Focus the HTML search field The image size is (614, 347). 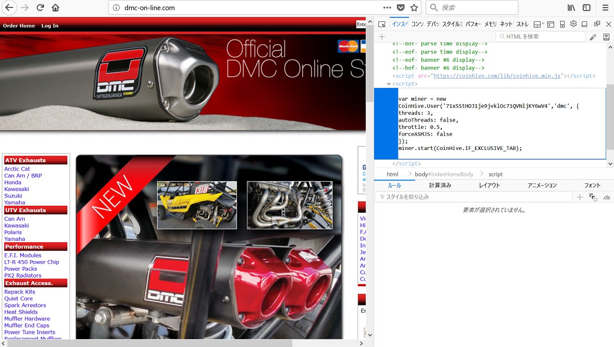540,37
